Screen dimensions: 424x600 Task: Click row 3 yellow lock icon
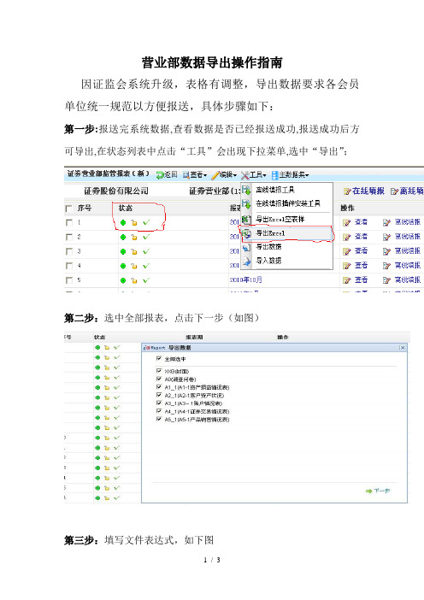[x=134, y=252]
